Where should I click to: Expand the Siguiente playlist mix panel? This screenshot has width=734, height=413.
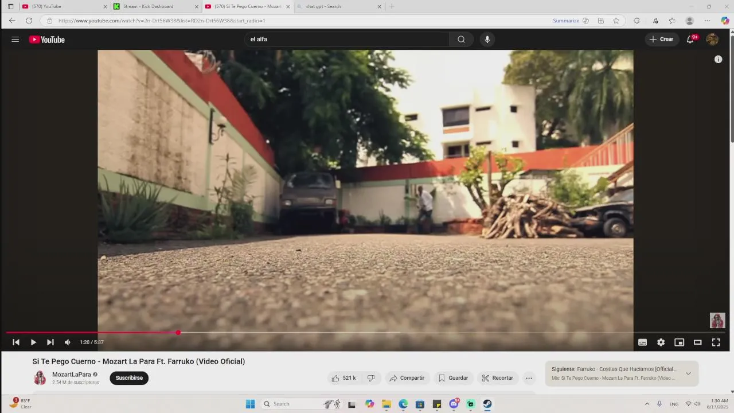(x=688, y=373)
